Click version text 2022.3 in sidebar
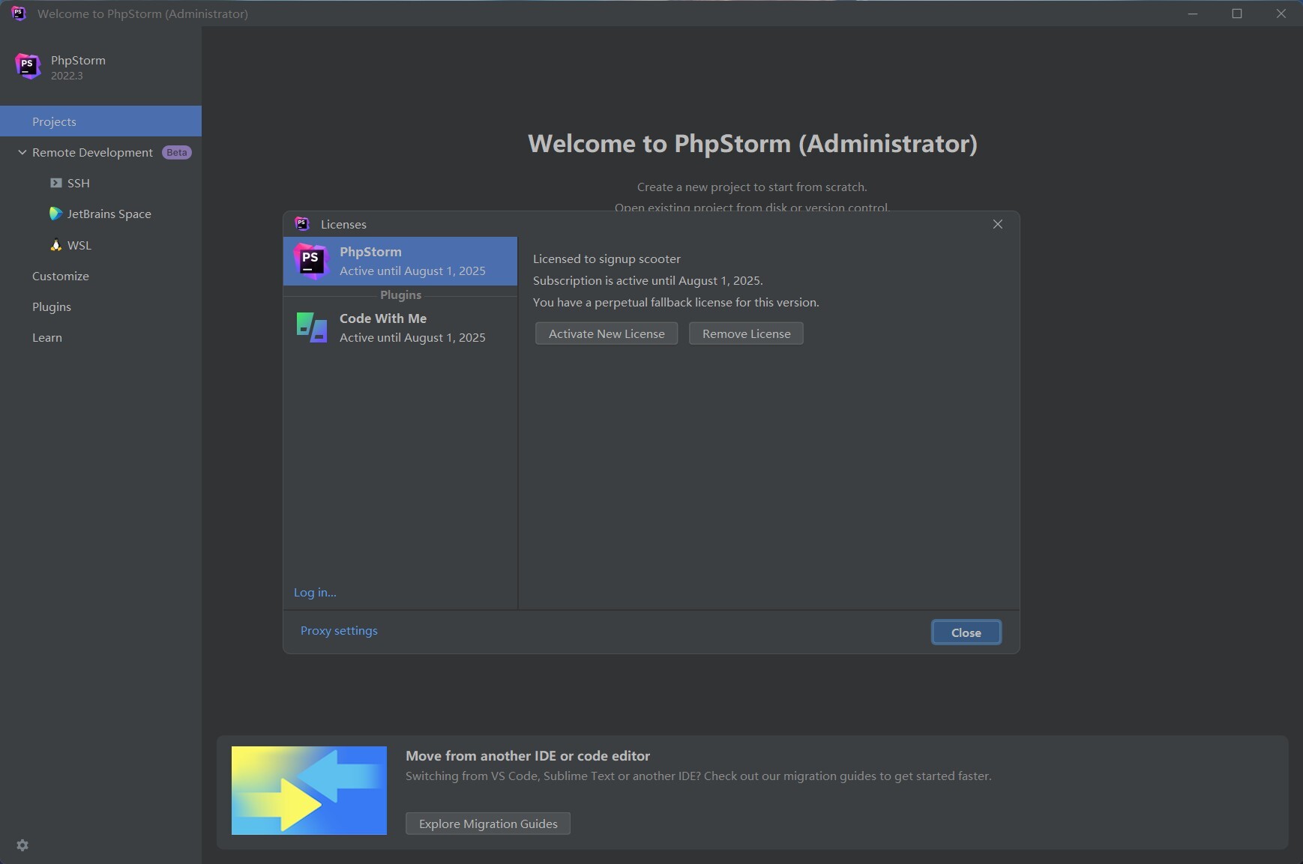This screenshot has width=1303, height=864. 67,76
